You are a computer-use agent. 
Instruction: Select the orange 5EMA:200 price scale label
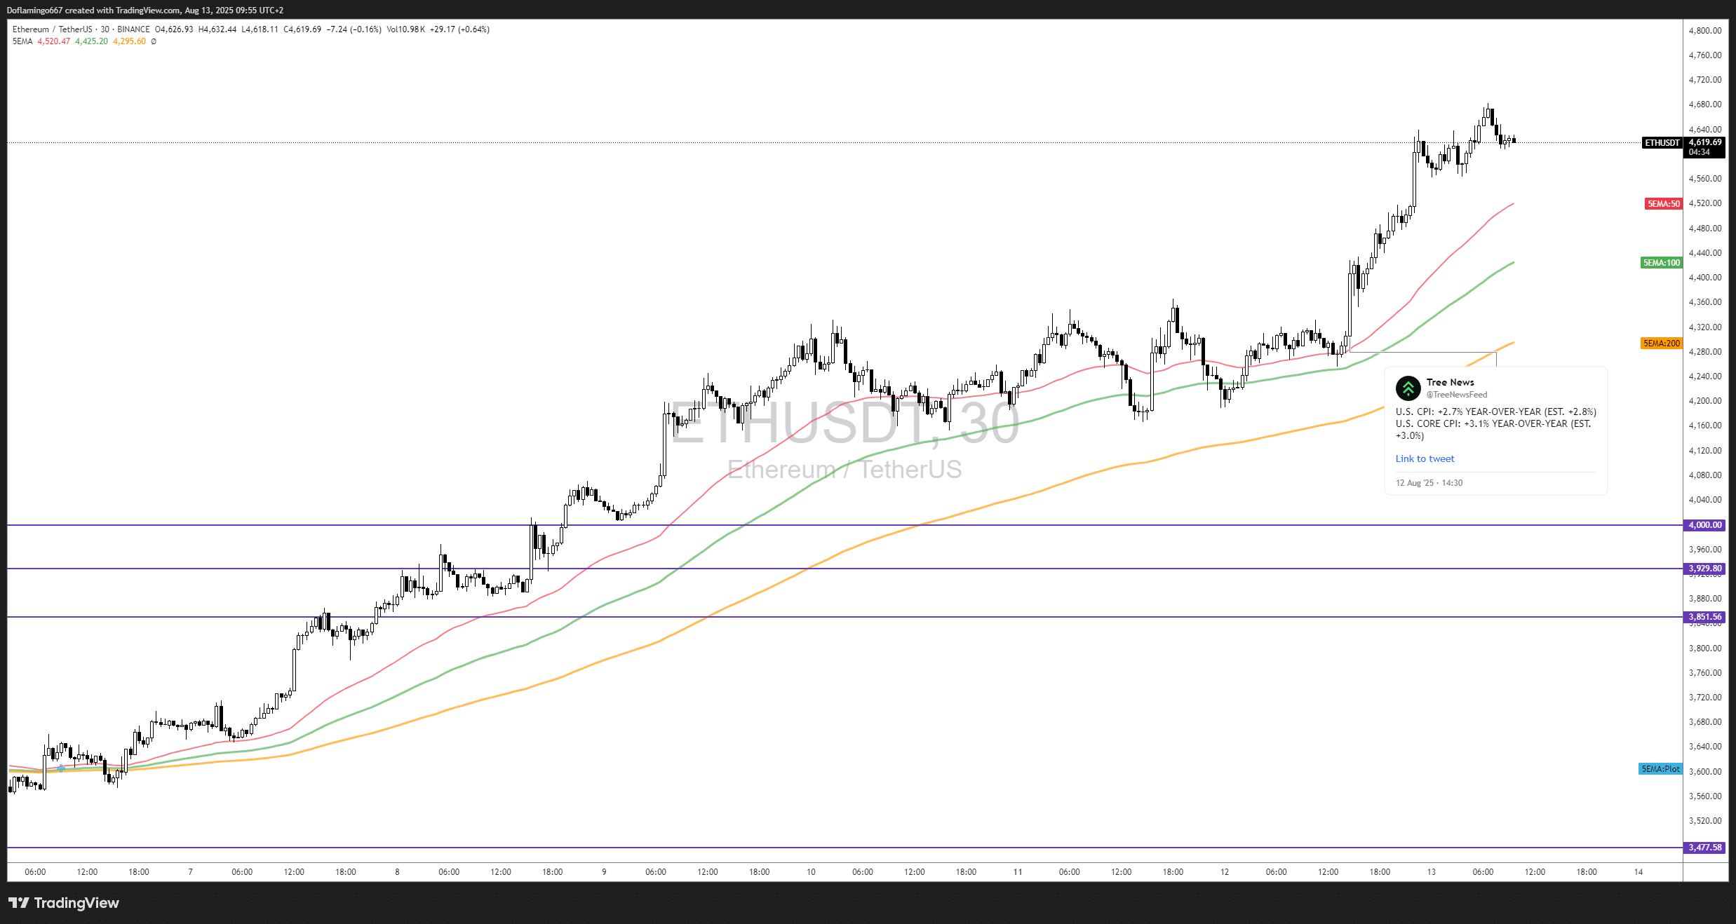(x=1662, y=343)
